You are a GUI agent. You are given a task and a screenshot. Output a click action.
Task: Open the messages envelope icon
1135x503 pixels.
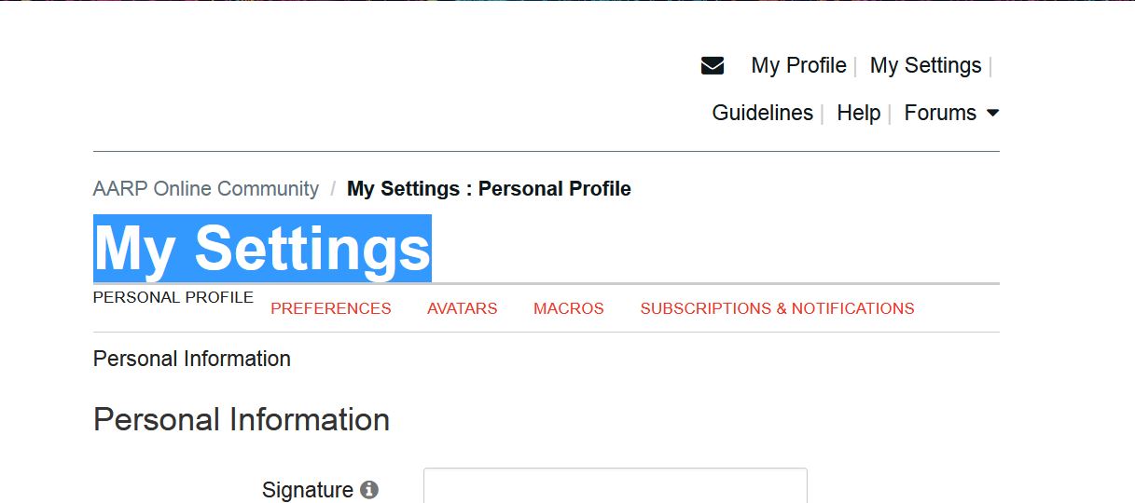(x=713, y=65)
